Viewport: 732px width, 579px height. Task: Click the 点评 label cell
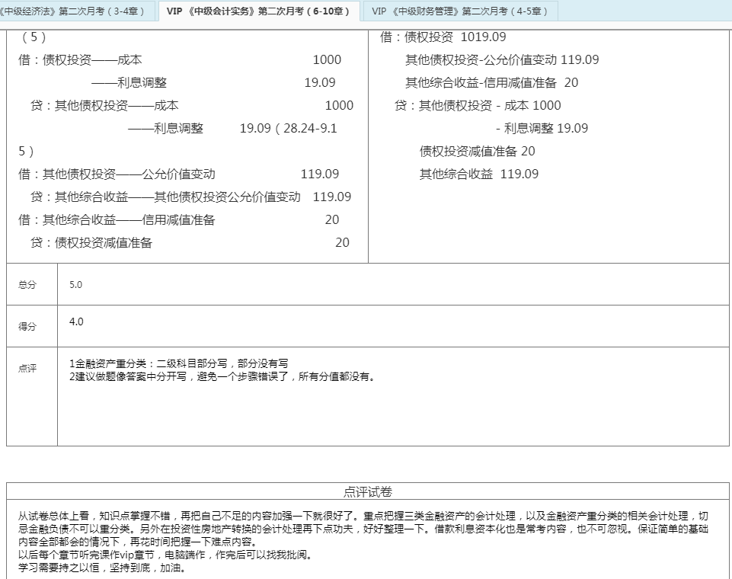click(x=27, y=368)
